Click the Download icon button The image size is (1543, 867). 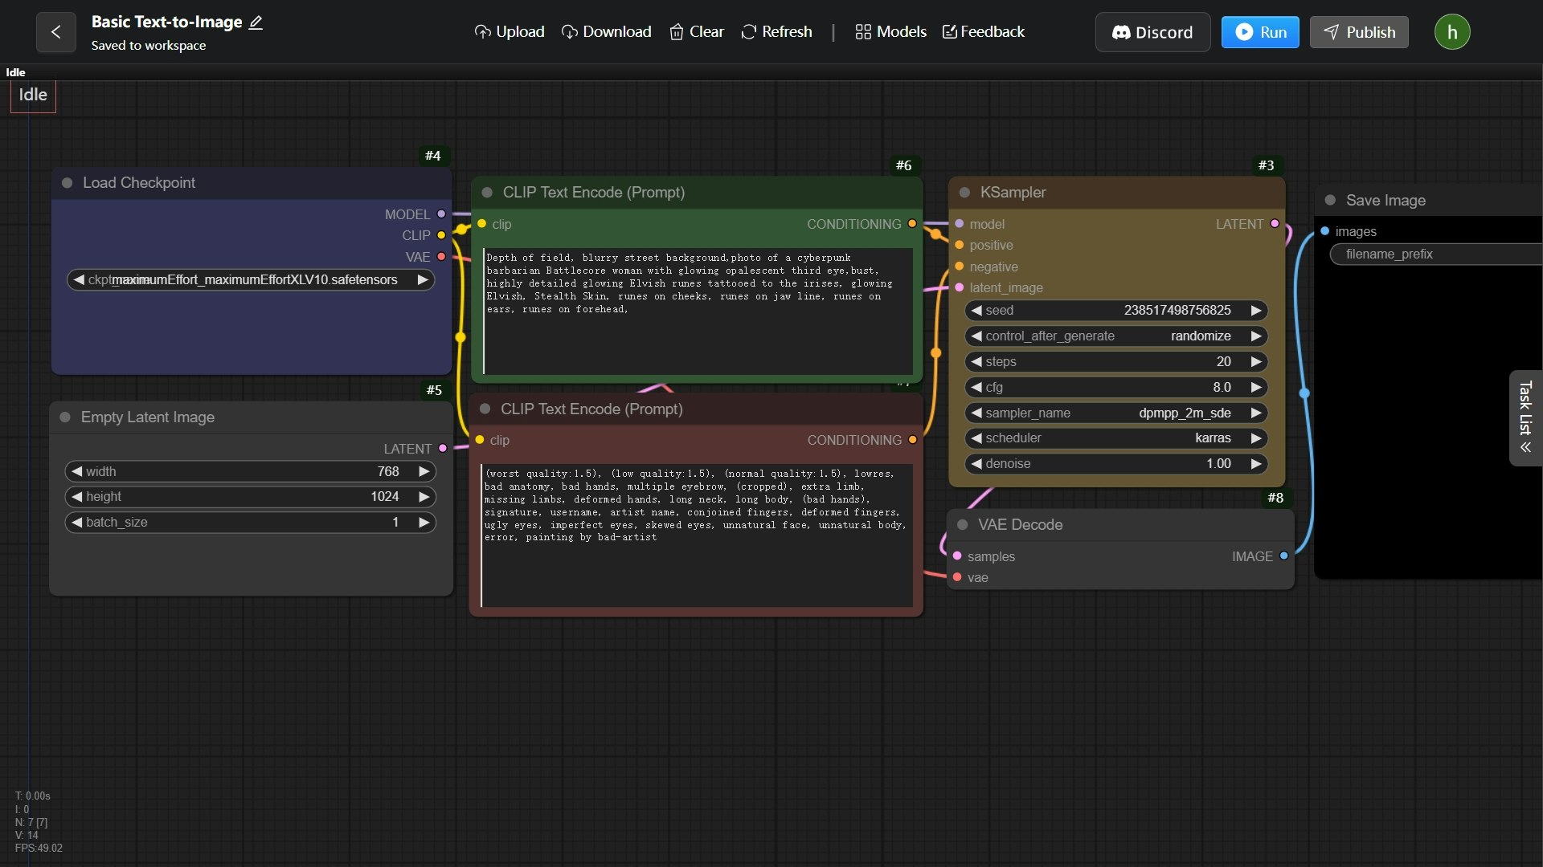click(x=569, y=32)
